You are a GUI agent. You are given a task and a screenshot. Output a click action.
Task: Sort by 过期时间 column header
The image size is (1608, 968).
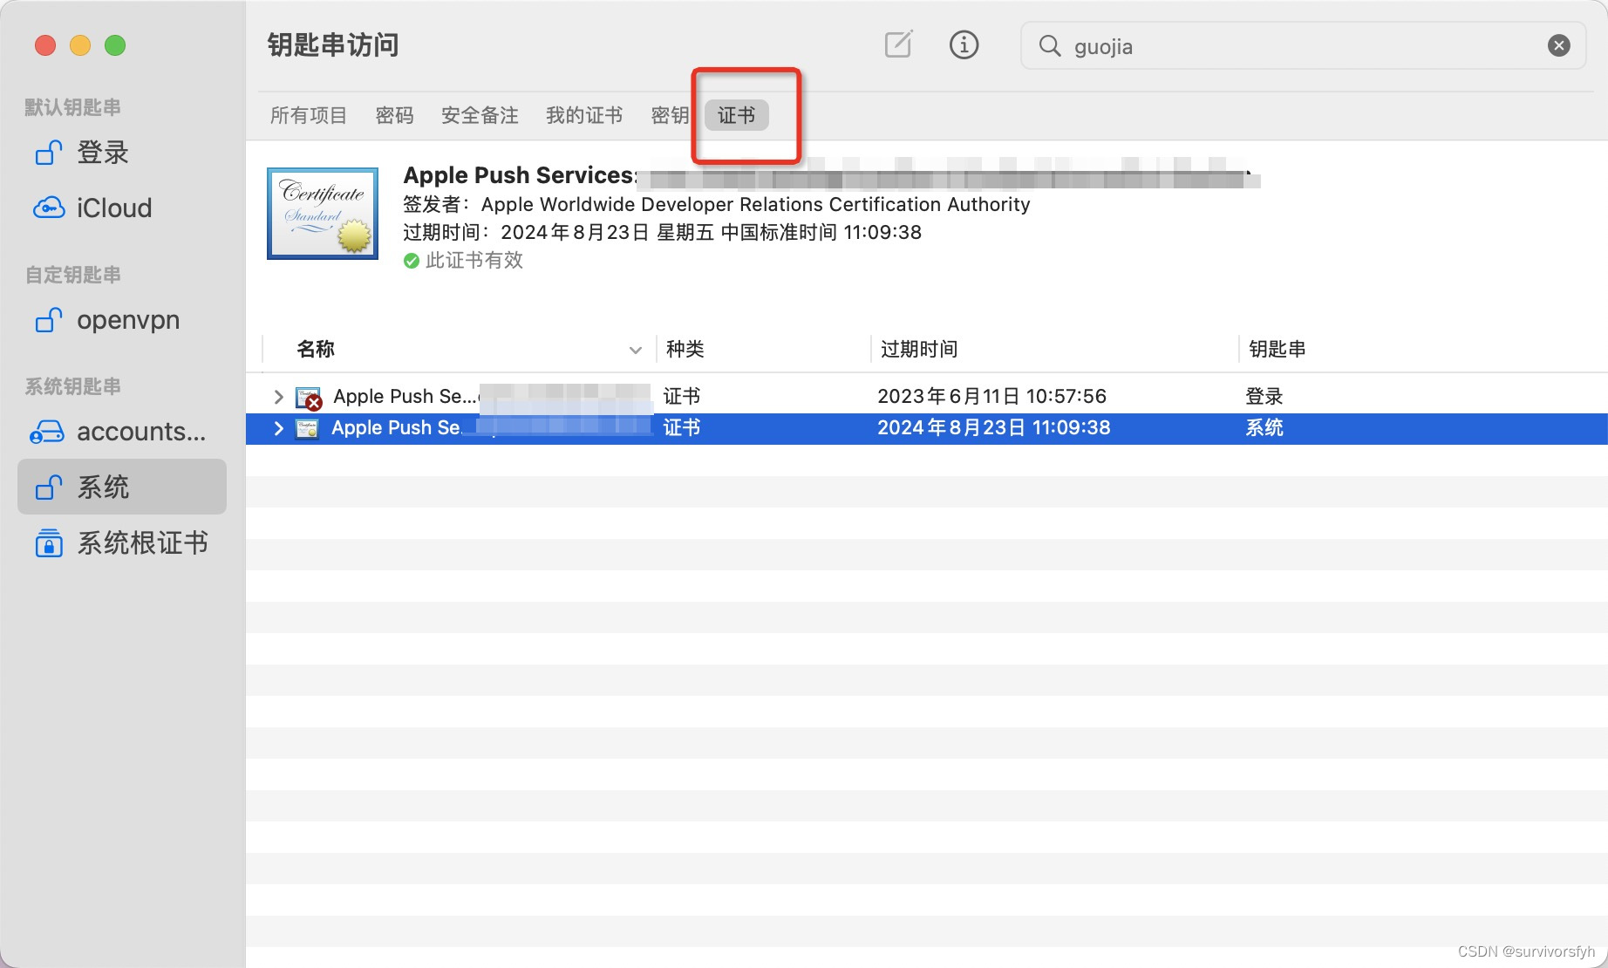919,349
